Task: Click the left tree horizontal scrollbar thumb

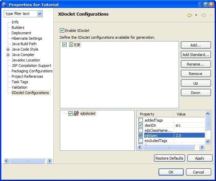Action: click(27, 161)
